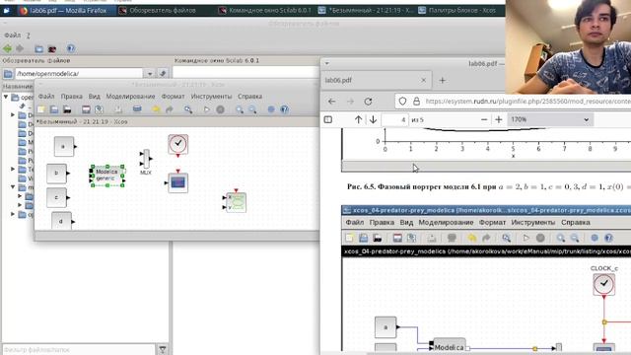
Task: Open Справка menu in Xcos
Action: (249, 97)
